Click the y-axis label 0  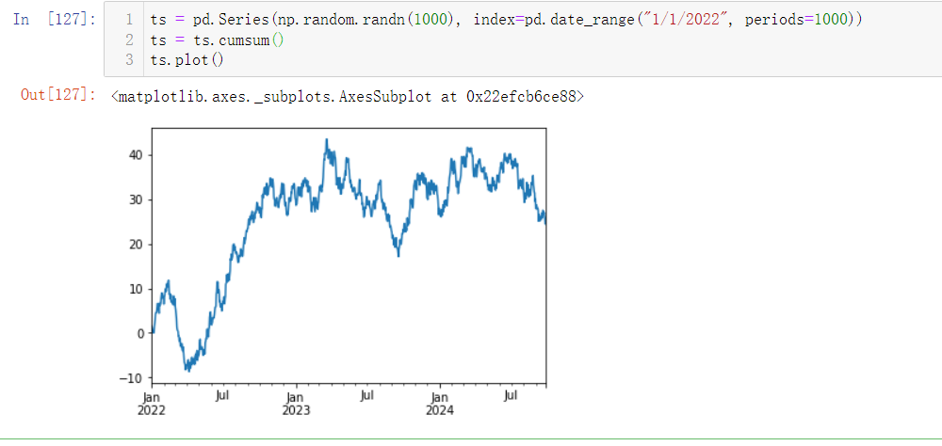(x=142, y=333)
